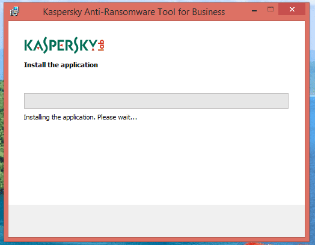
Task: Click the 'Install the application' heading
Action: click(61, 65)
